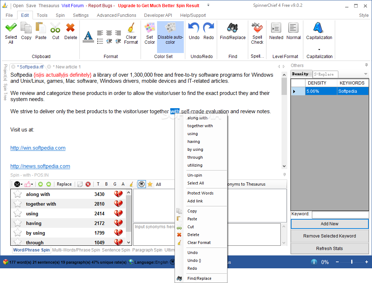The image size is (372, 283).
Task: Click broken heart for 'using' synonym
Action: (118, 214)
